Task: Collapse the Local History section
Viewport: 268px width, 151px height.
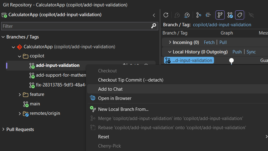Action: pos(170,52)
